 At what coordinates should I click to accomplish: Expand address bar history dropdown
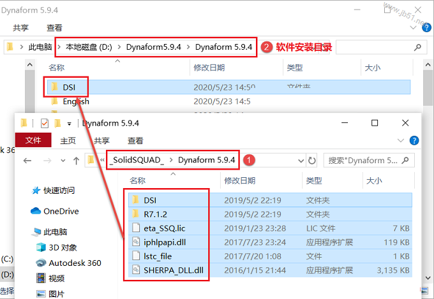[x=301, y=161]
